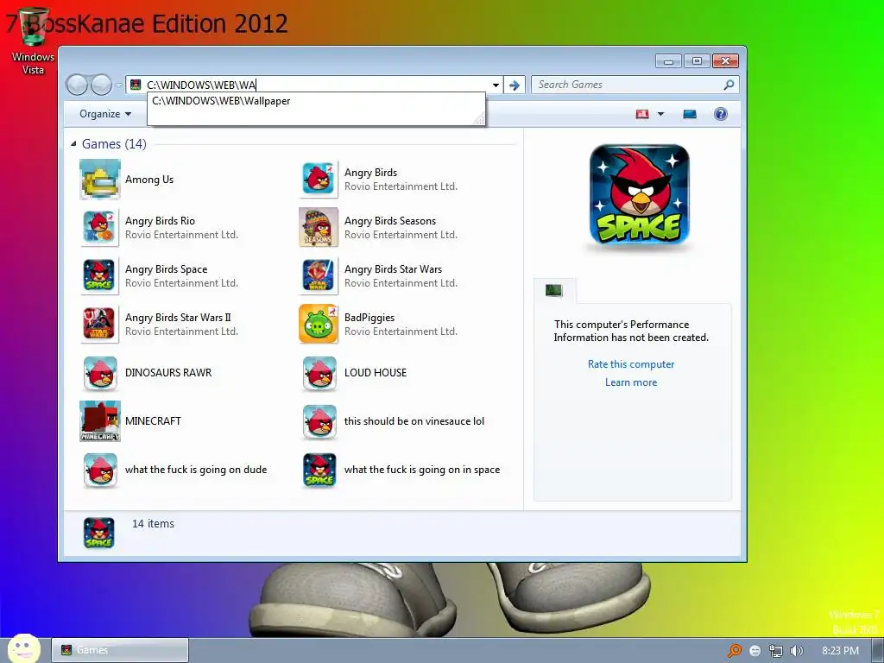Click the Forward navigation button

101,85
